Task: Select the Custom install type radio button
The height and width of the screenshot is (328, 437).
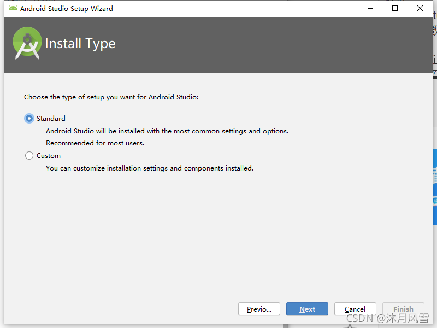Action: (x=29, y=156)
